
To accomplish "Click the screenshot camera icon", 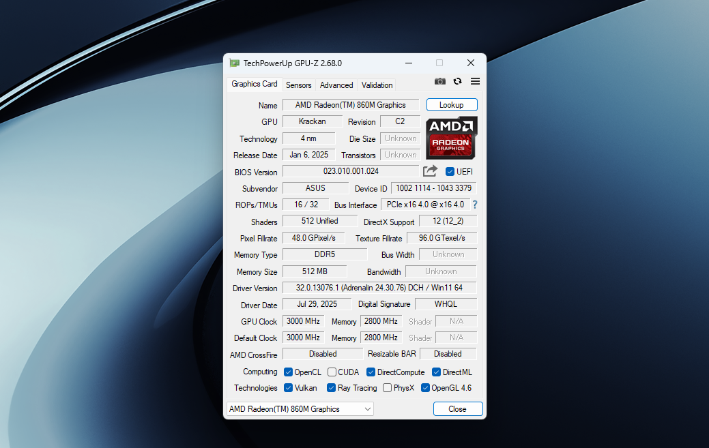I will click(440, 81).
